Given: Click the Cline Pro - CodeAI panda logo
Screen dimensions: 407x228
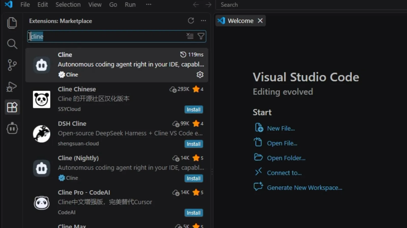Looking at the screenshot, I should [x=41, y=203].
